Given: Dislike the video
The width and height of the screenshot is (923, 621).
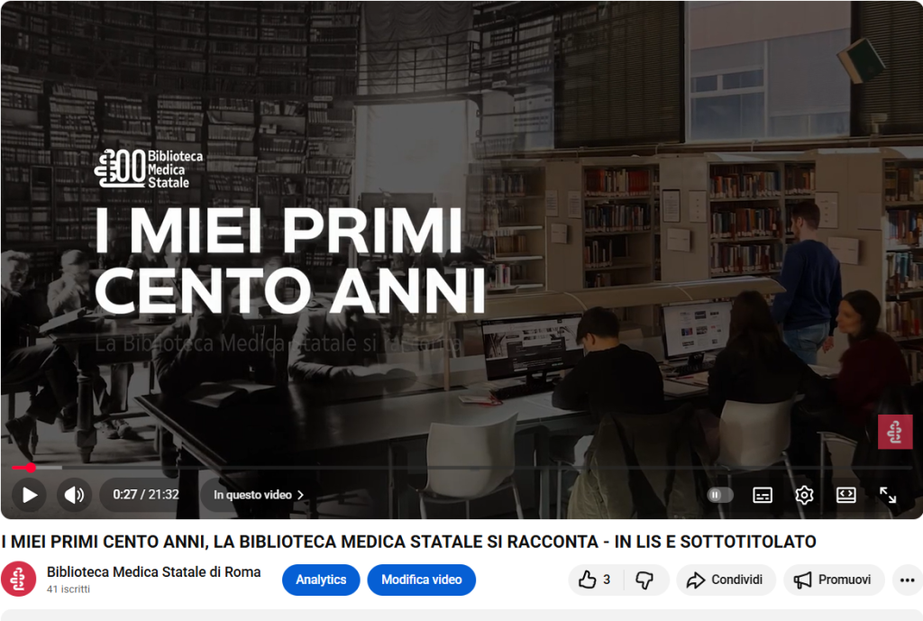Looking at the screenshot, I should (644, 580).
